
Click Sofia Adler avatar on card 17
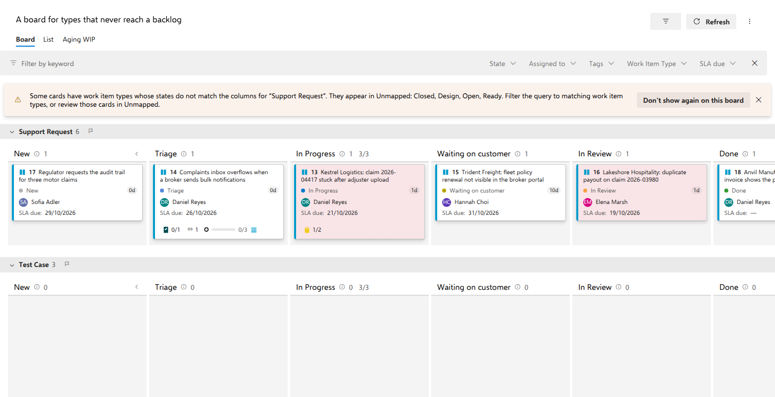pyautogui.click(x=23, y=202)
